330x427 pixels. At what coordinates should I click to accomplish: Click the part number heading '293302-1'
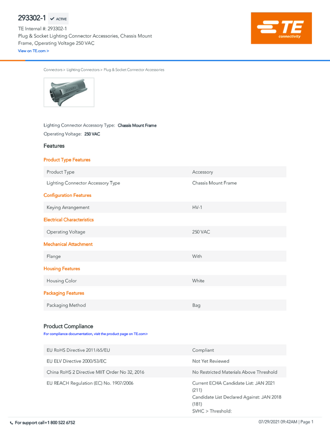click(x=32, y=18)
